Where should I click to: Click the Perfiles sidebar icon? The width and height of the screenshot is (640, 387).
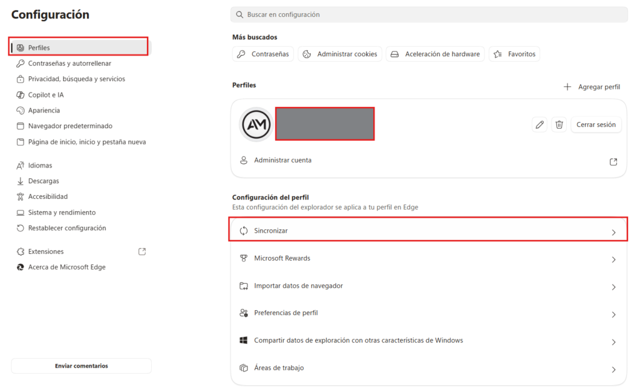[21, 48]
